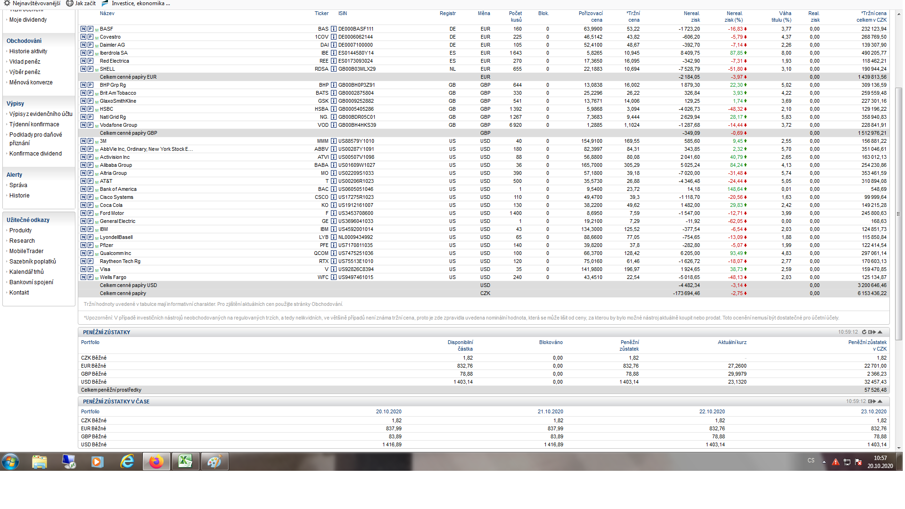Go to Měnová konverze link
The image size is (905, 509).
(x=31, y=82)
